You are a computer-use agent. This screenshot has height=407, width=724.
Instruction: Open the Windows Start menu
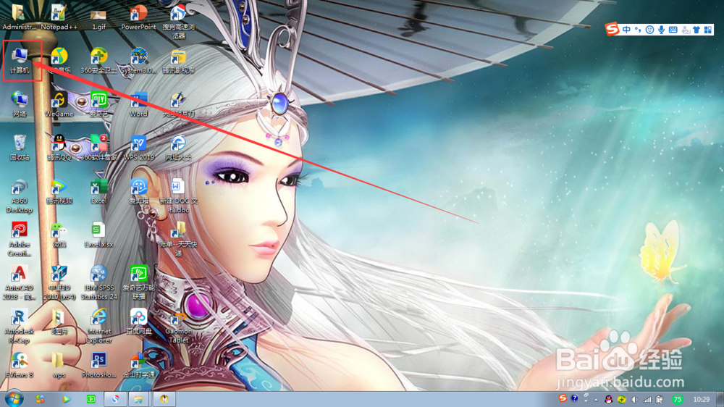click(x=14, y=399)
